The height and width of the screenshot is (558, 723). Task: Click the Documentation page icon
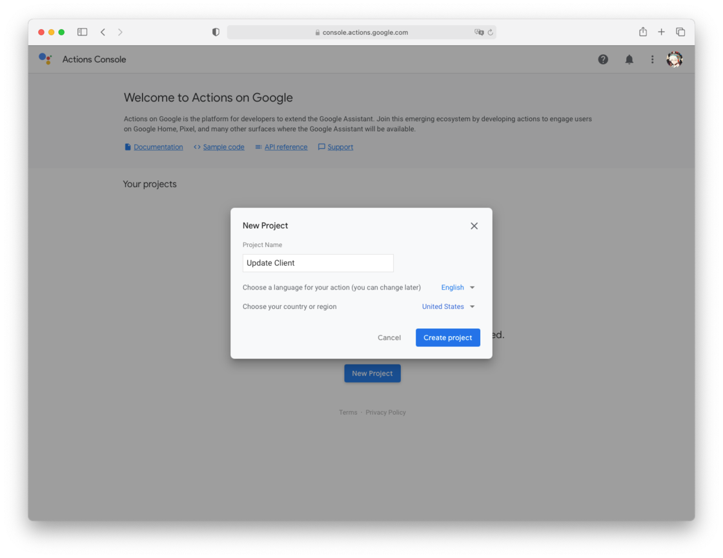[128, 147]
